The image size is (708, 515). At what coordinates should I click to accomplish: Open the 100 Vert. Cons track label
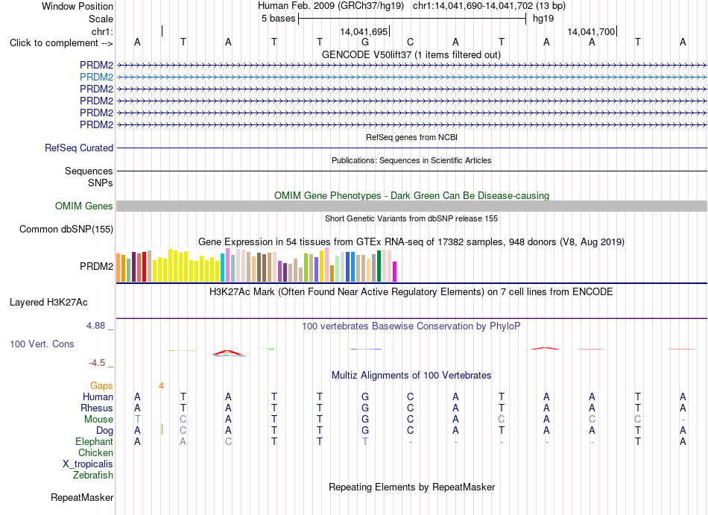[x=42, y=344]
